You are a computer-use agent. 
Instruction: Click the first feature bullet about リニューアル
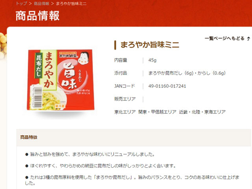[90, 154]
